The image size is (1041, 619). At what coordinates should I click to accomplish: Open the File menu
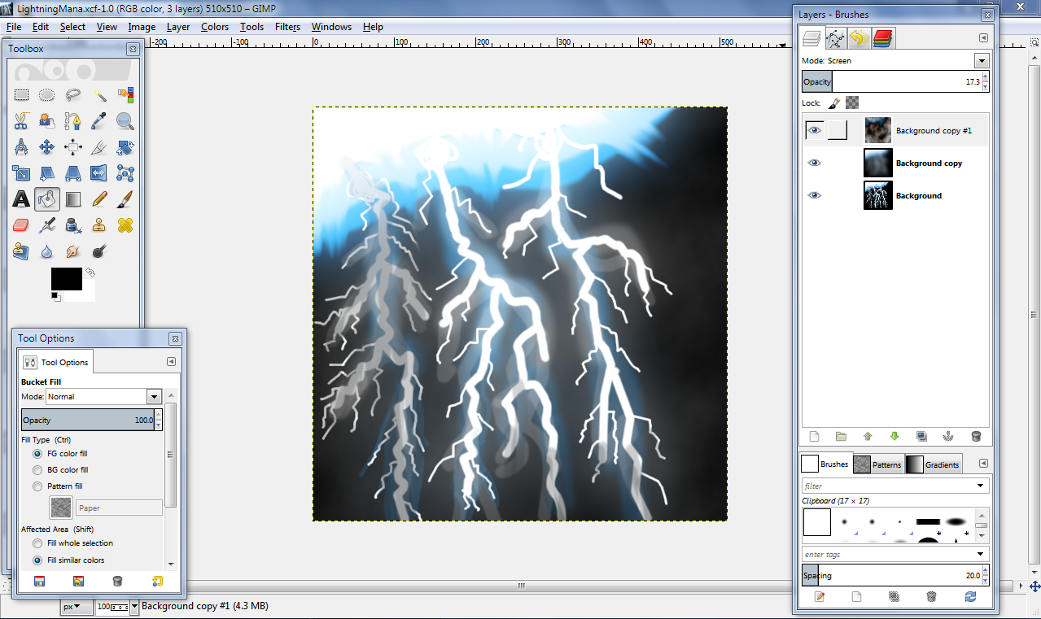[x=14, y=27]
